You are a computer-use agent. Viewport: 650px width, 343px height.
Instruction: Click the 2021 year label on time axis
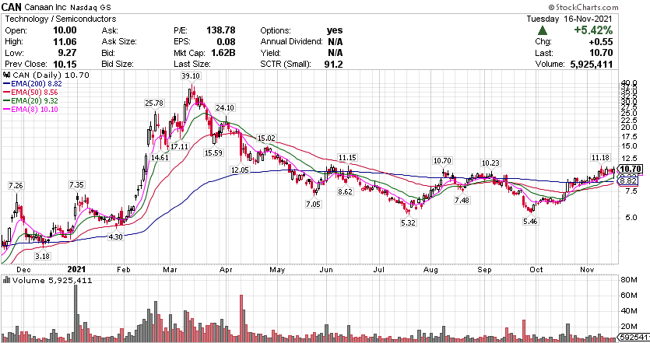pos(77,270)
